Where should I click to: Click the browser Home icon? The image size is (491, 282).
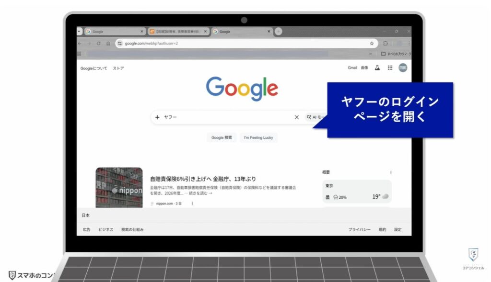pyautogui.click(x=108, y=43)
